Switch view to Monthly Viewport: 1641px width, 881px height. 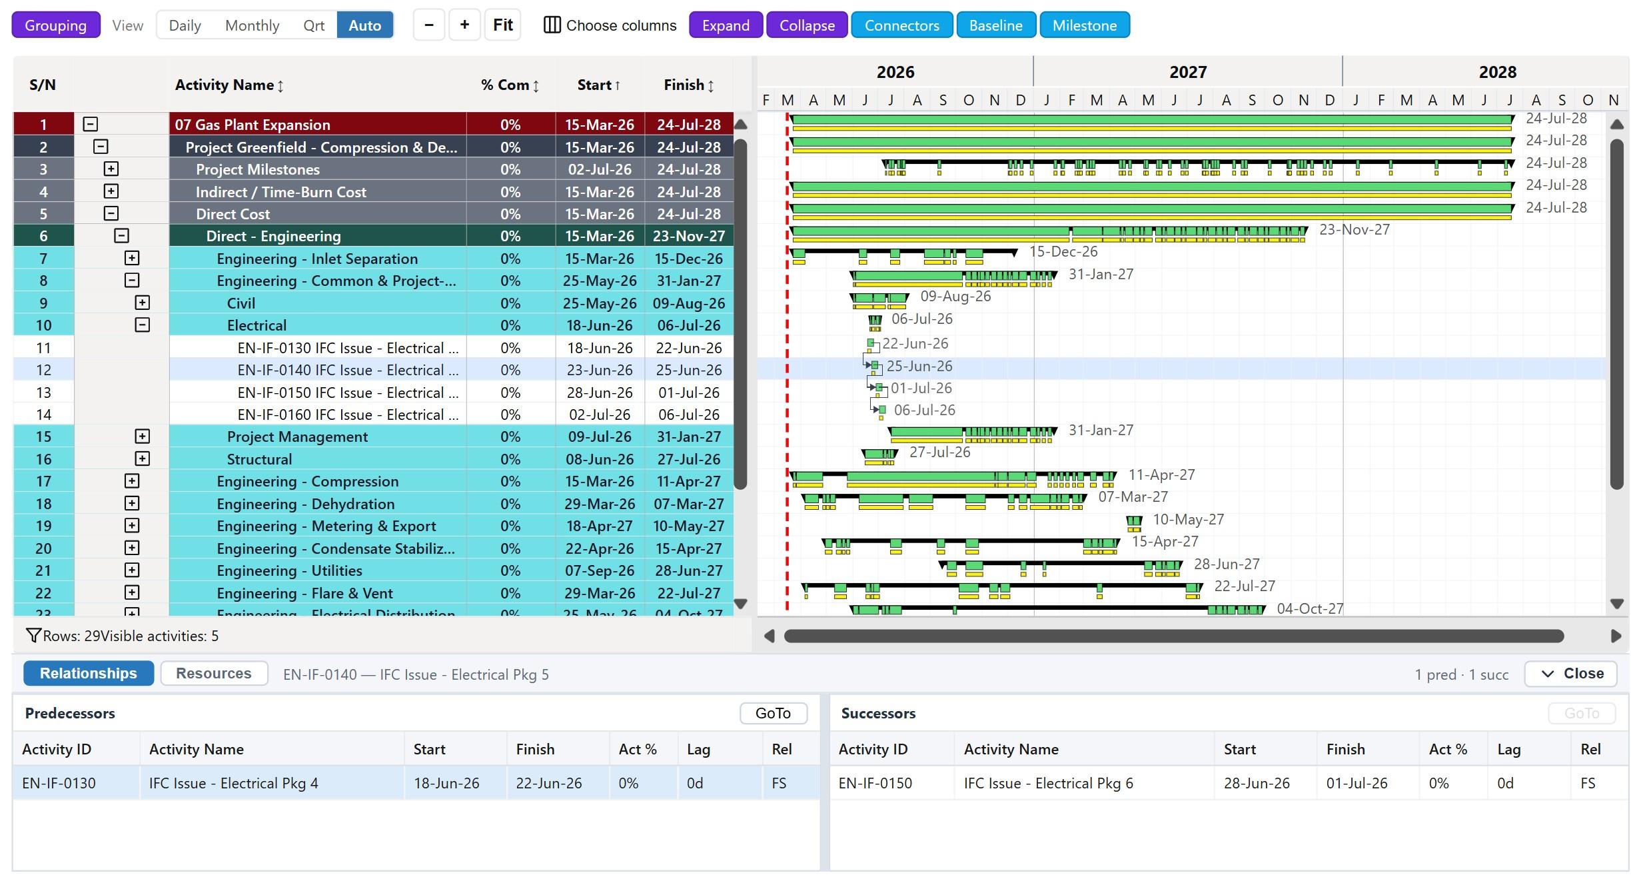pyautogui.click(x=252, y=25)
